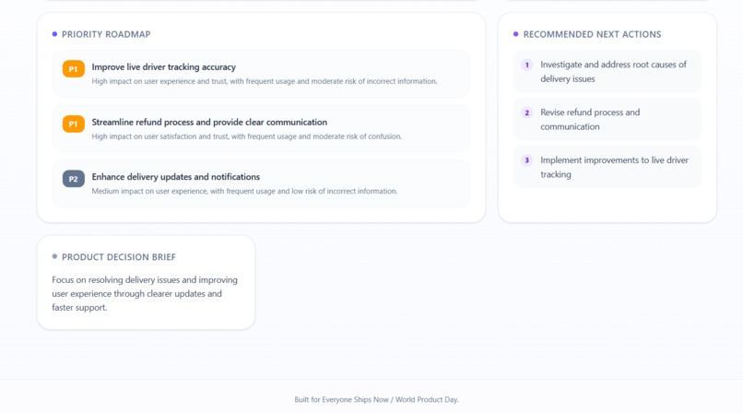Click the gray P2 priority badge

coord(74,179)
